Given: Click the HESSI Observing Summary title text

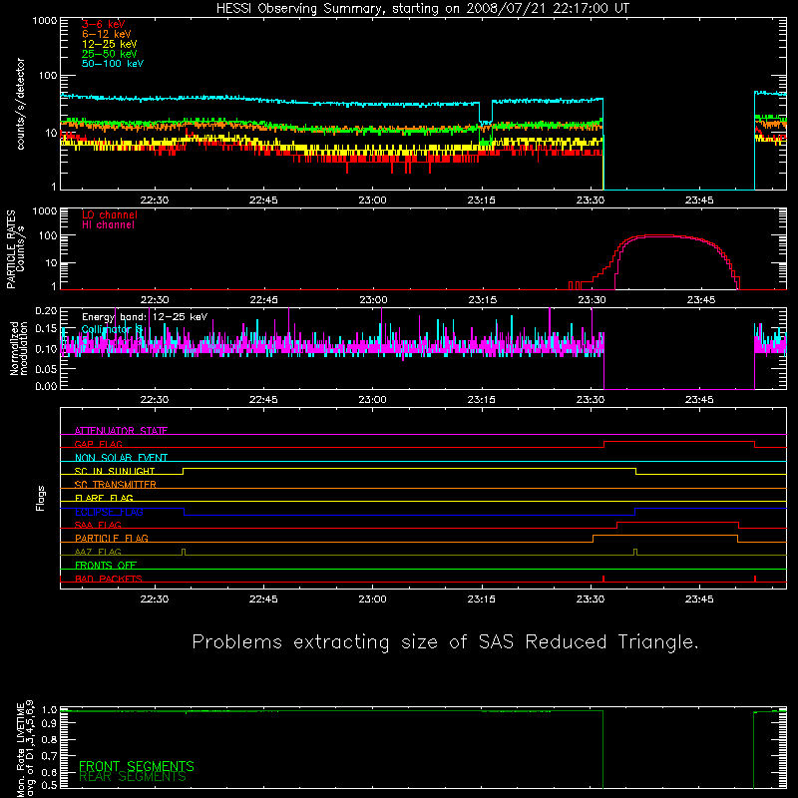Looking at the screenshot, I should pos(422,9).
